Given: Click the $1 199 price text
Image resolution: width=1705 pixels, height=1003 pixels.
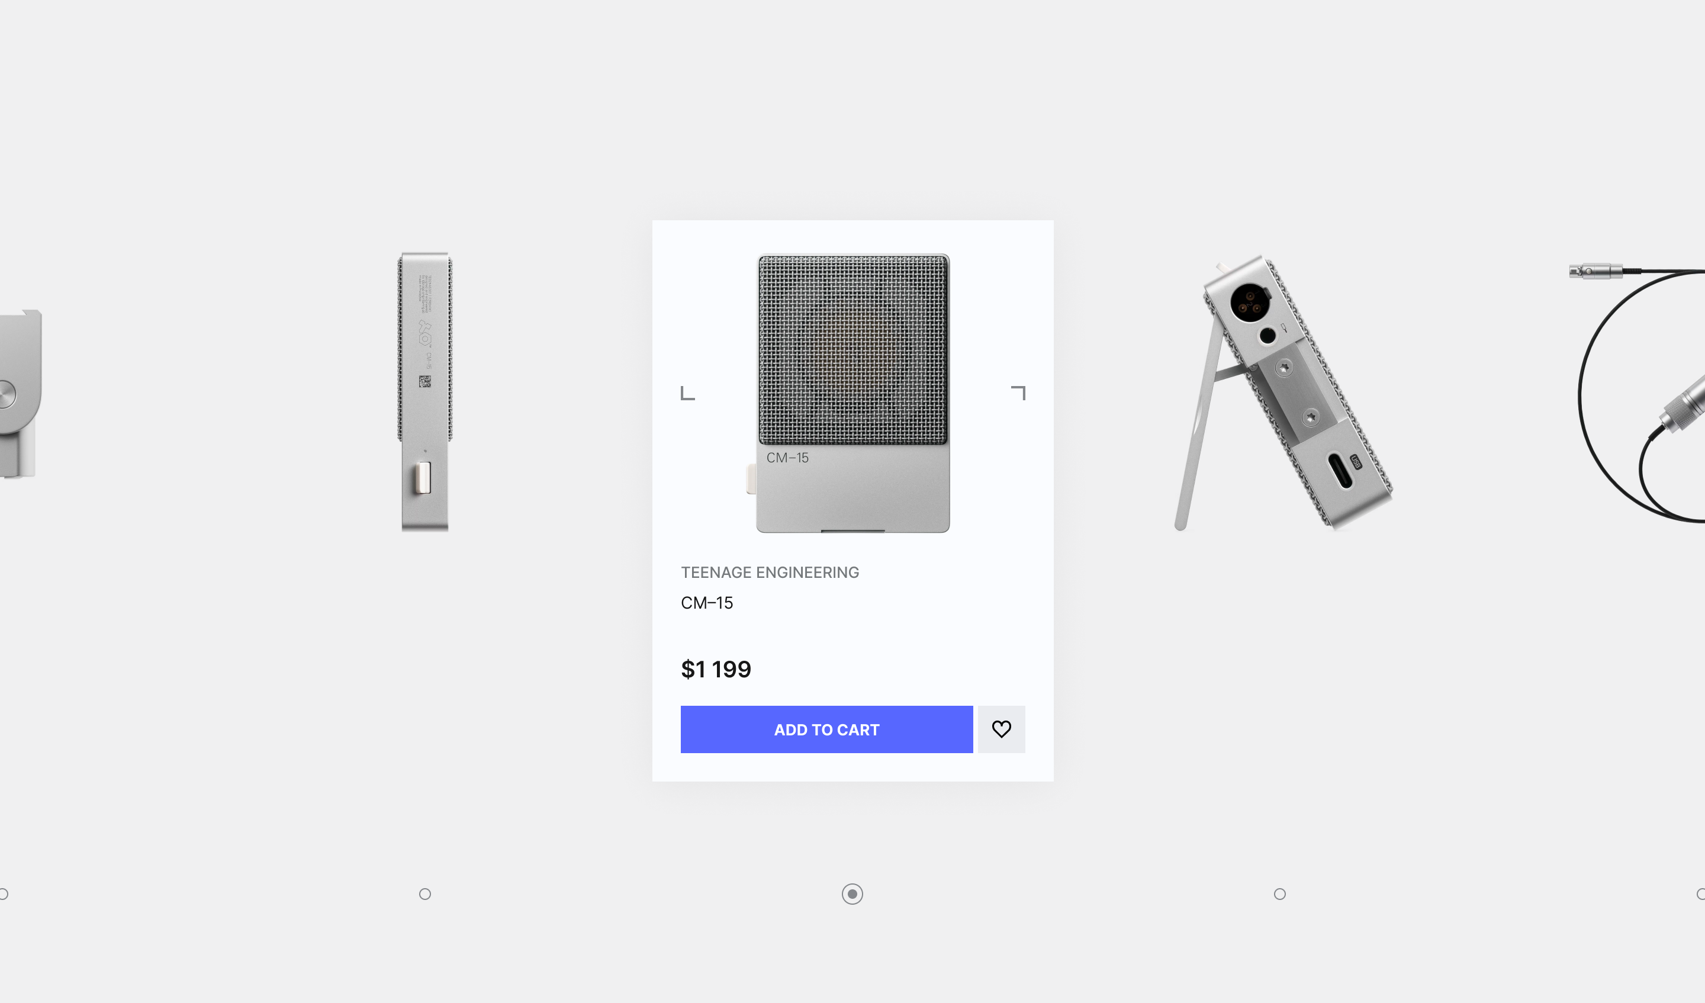Looking at the screenshot, I should click(x=716, y=669).
